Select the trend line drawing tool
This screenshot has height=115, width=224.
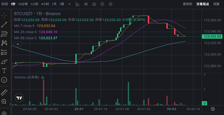(4, 25)
